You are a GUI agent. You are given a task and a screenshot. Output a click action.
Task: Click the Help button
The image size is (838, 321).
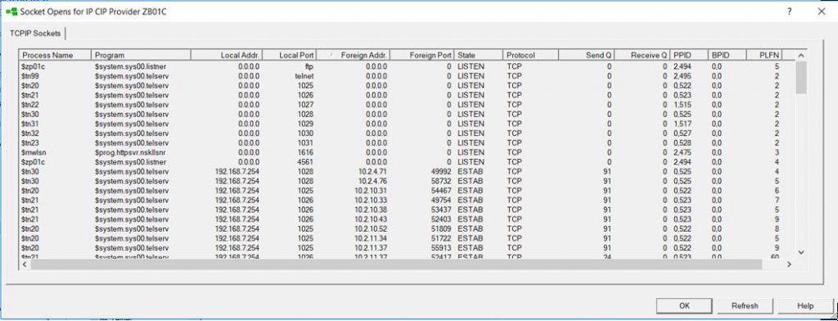[805, 306]
